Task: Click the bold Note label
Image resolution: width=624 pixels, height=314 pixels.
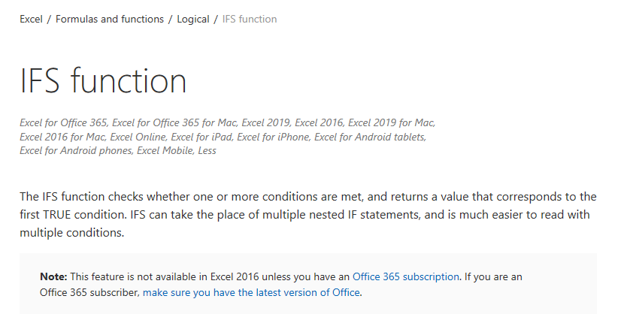Action: 53,276
